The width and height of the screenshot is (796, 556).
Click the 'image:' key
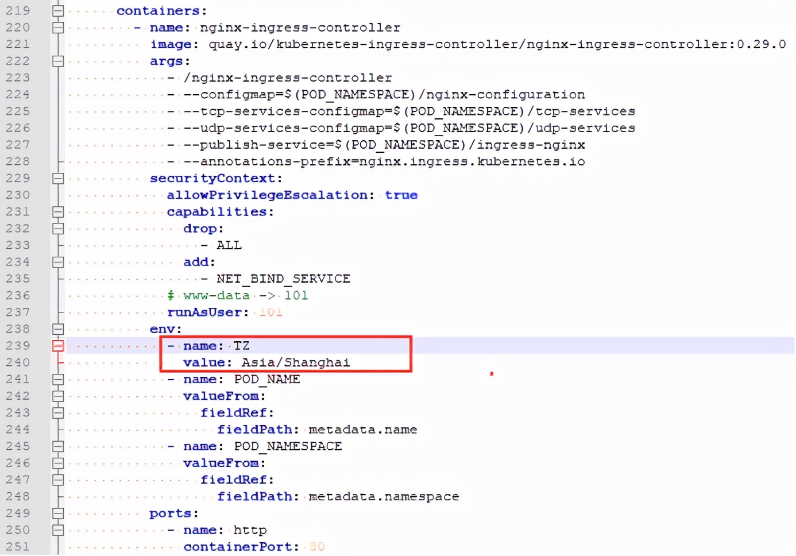174,44
